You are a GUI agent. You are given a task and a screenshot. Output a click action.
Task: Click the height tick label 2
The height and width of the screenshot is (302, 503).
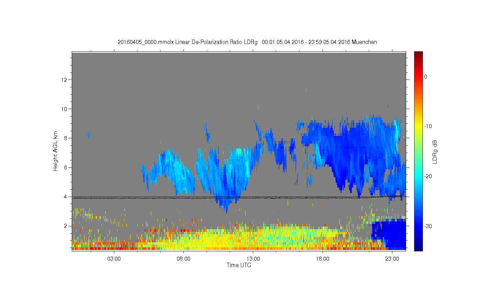coord(66,226)
